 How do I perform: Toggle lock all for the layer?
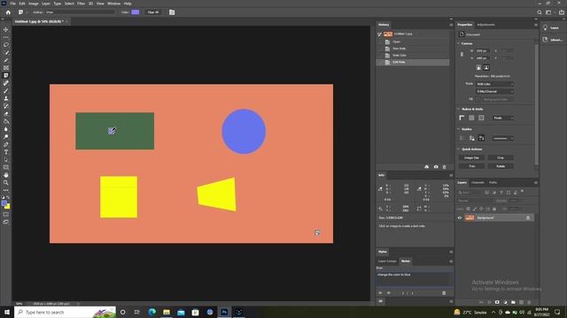pyautogui.click(x=494, y=208)
